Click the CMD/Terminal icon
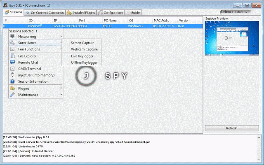Viewport: 264px width, 165px height. click(x=12, y=69)
